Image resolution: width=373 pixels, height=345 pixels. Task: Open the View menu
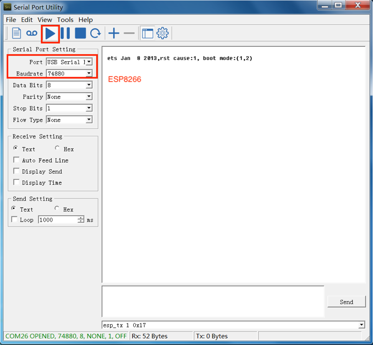click(45, 20)
